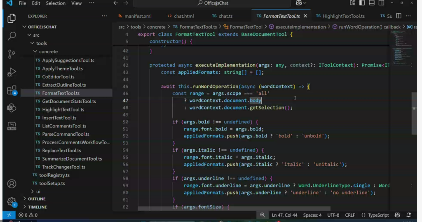This screenshot has height=222, width=422.
Task: Switch to the HighlightTextTool.ts tab
Action: 343,16
